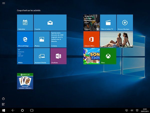
Task: Open the Courrier mail tile
Action: click(x=50, y=23)
